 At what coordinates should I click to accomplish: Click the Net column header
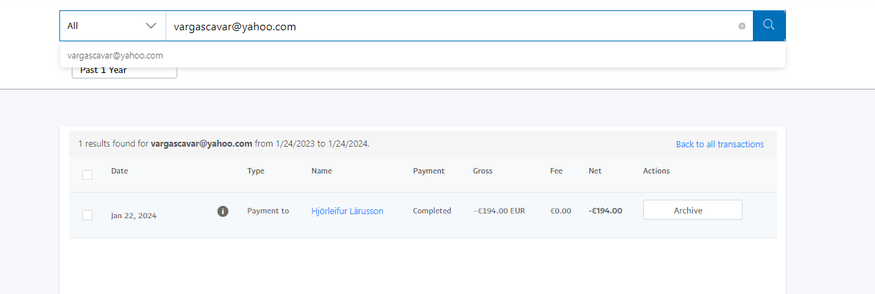[595, 171]
